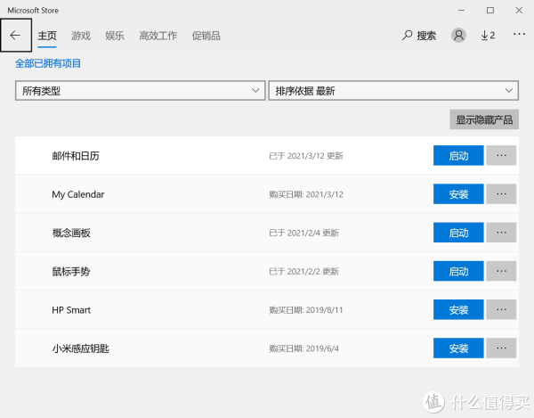Open the search magnifier
534x418 pixels.
(x=407, y=35)
